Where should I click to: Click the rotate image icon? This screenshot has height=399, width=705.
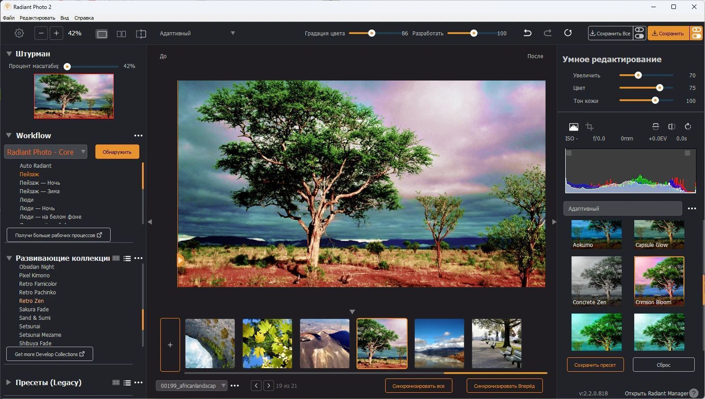(x=688, y=127)
